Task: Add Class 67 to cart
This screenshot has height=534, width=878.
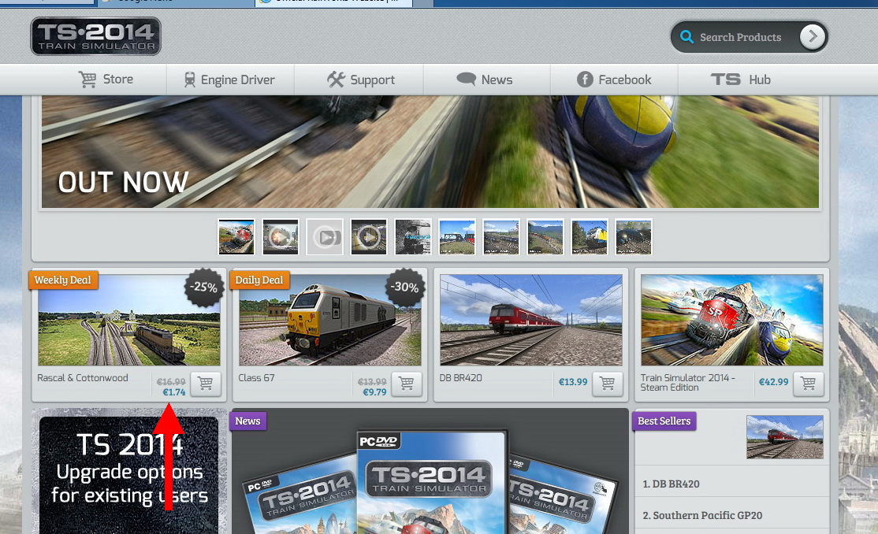Action: point(407,384)
